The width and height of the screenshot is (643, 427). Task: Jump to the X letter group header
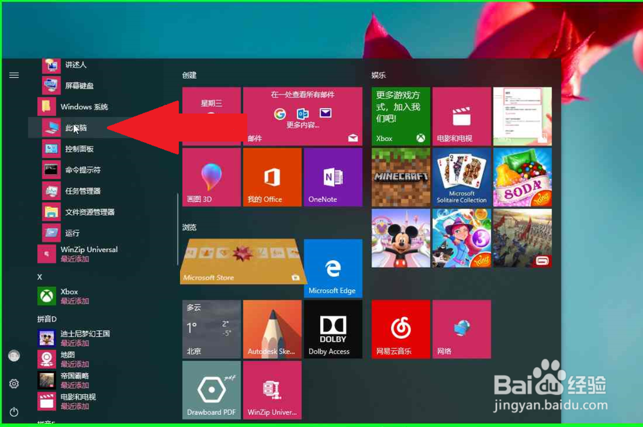click(40, 277)
